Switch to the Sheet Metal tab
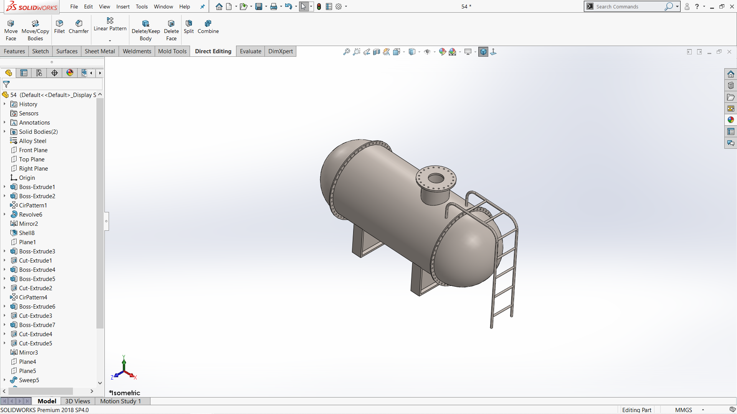Viewport: 737px width, 414px height. 100,51
